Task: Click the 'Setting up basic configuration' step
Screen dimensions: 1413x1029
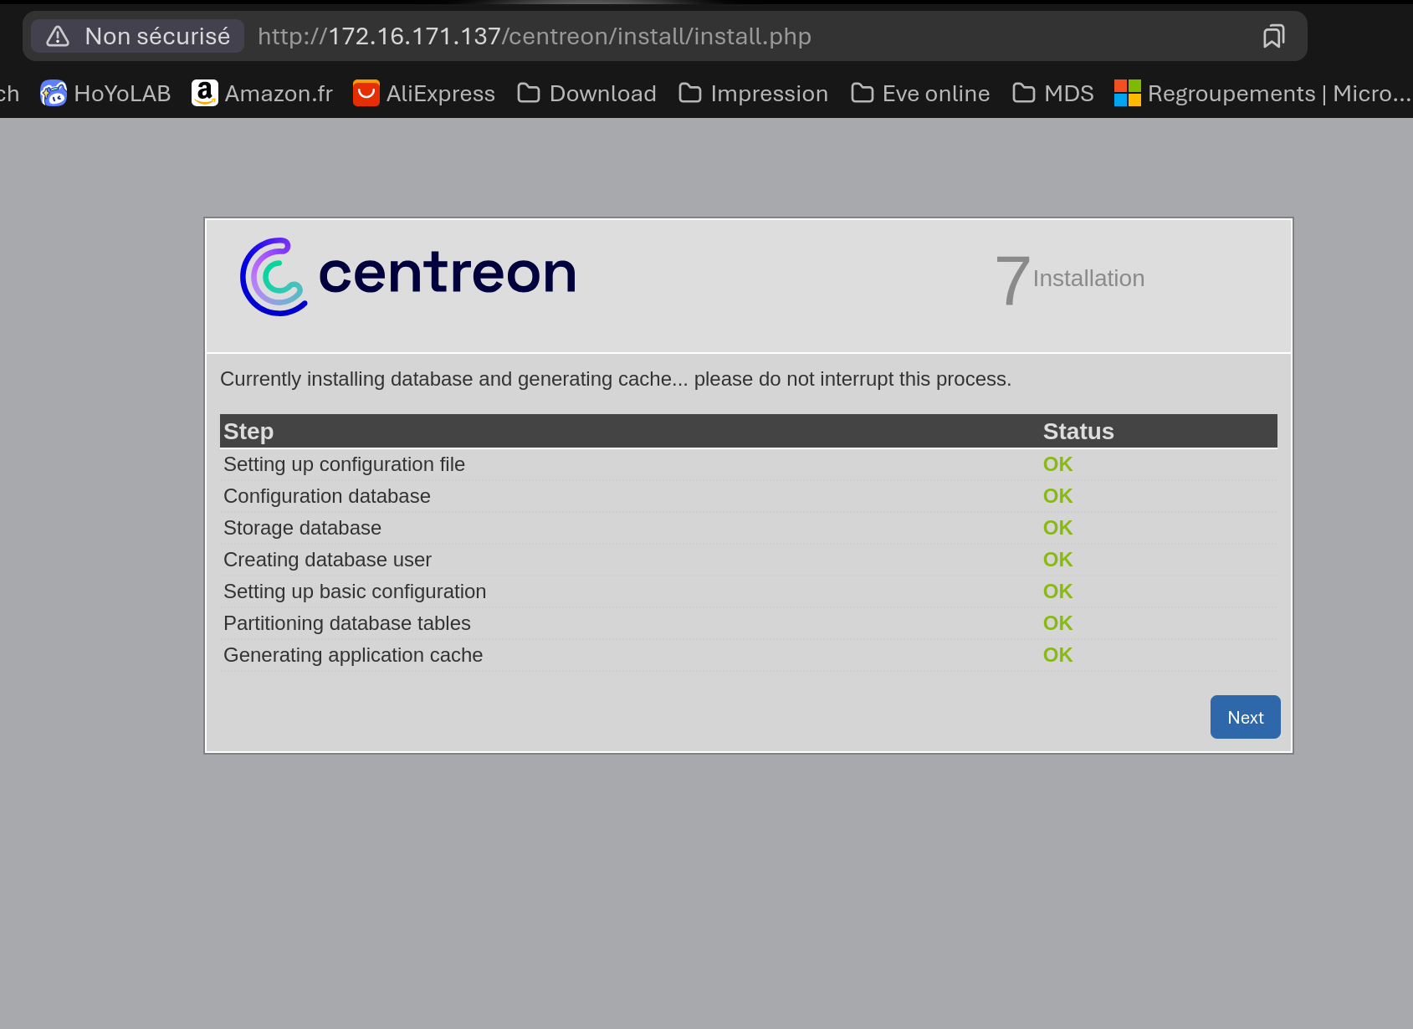Action: tap(355, 591)
